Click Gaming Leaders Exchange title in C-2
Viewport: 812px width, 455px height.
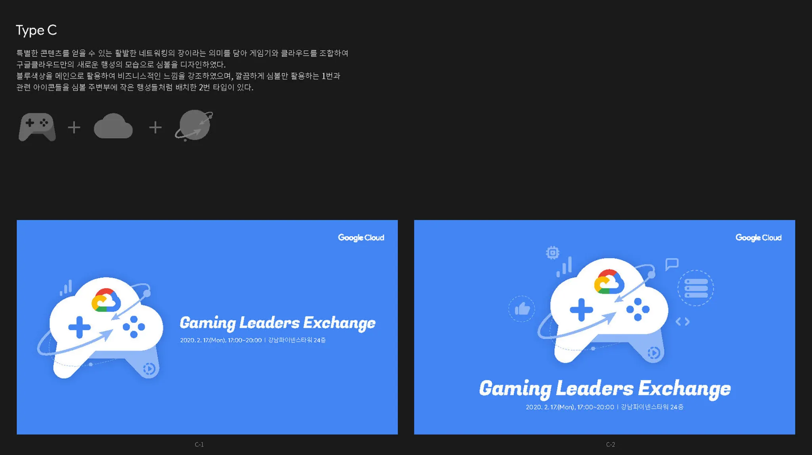pos(604,388)
